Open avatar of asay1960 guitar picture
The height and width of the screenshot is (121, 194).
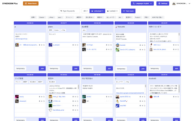coord(117,106)
